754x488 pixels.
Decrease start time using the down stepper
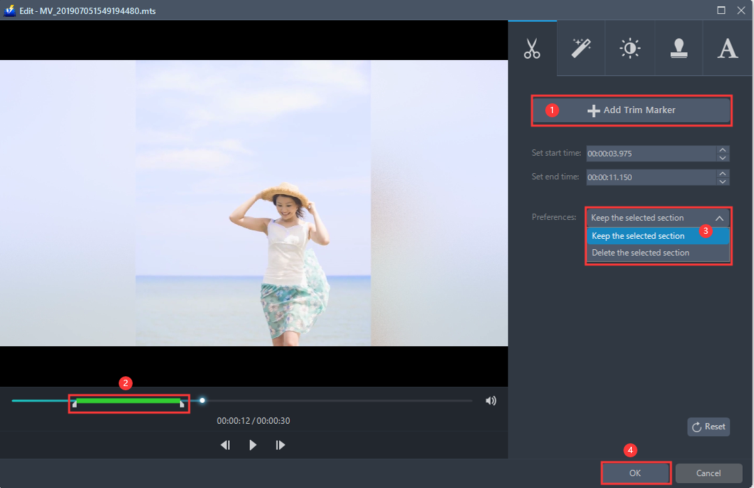click(723, 157)
